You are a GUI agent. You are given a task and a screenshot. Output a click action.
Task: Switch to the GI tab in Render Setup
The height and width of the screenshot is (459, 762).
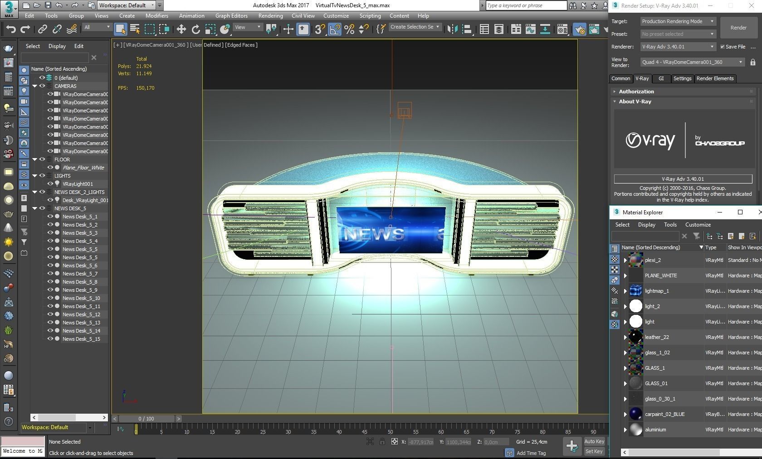tap(661, 79)
